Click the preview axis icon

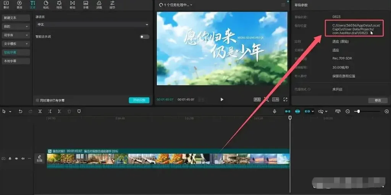pos(321,112)
